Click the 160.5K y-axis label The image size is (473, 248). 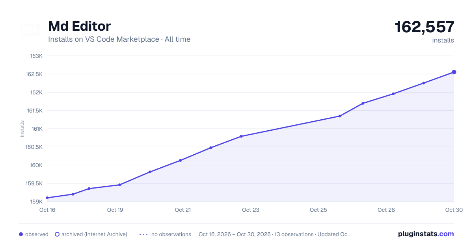click(34, 147)
